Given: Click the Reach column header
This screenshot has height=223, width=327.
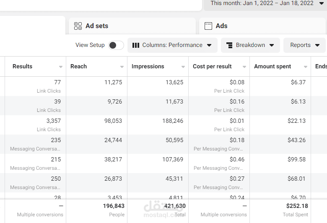Looking at the screenshot, I should (79, 67).
